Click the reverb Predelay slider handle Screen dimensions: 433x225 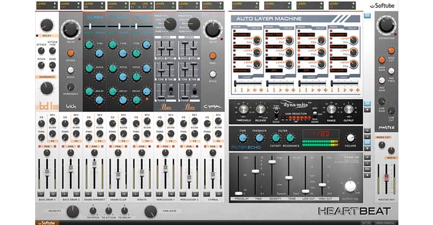tap(239, 193)
